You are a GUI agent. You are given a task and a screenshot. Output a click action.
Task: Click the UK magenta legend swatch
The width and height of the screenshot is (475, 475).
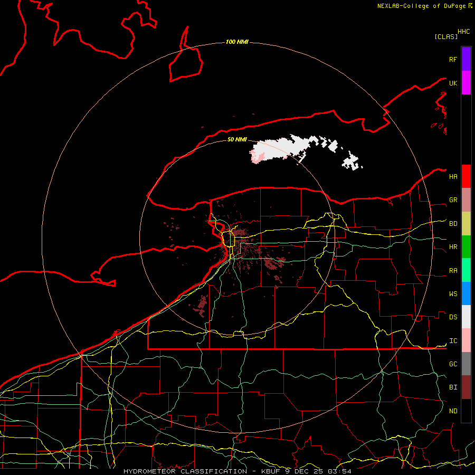[466, 83]
